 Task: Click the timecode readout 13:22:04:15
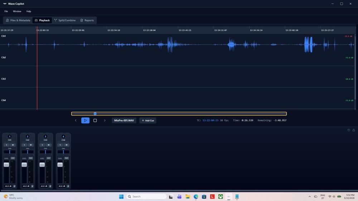pyautogui.click(x=210, y=120)
